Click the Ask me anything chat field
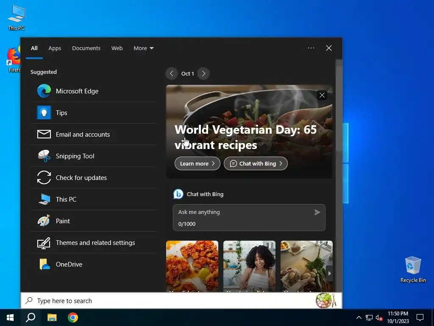This screenshot has width=434, height=326. pyautogui.click(x=249, y=218)
